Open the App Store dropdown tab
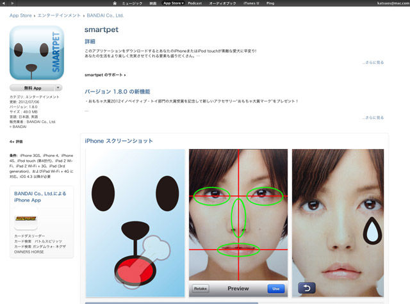 point(173,3)
